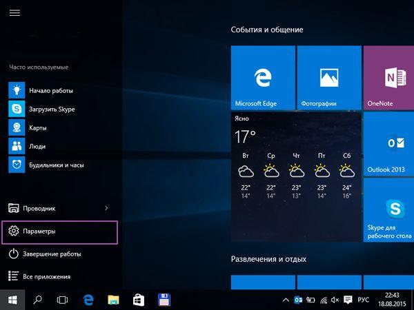Select Начало работы text label
Viewport: 414px width, 310px height.
pos(51,91)
